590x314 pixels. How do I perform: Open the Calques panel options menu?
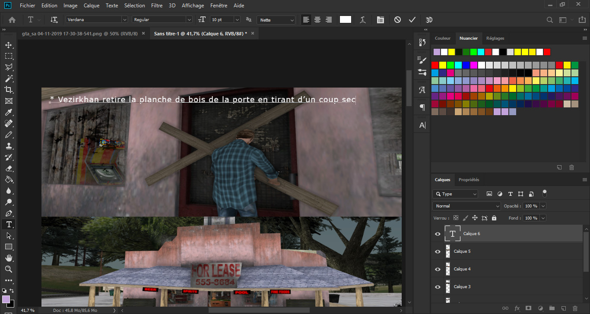tap(585, 180)
